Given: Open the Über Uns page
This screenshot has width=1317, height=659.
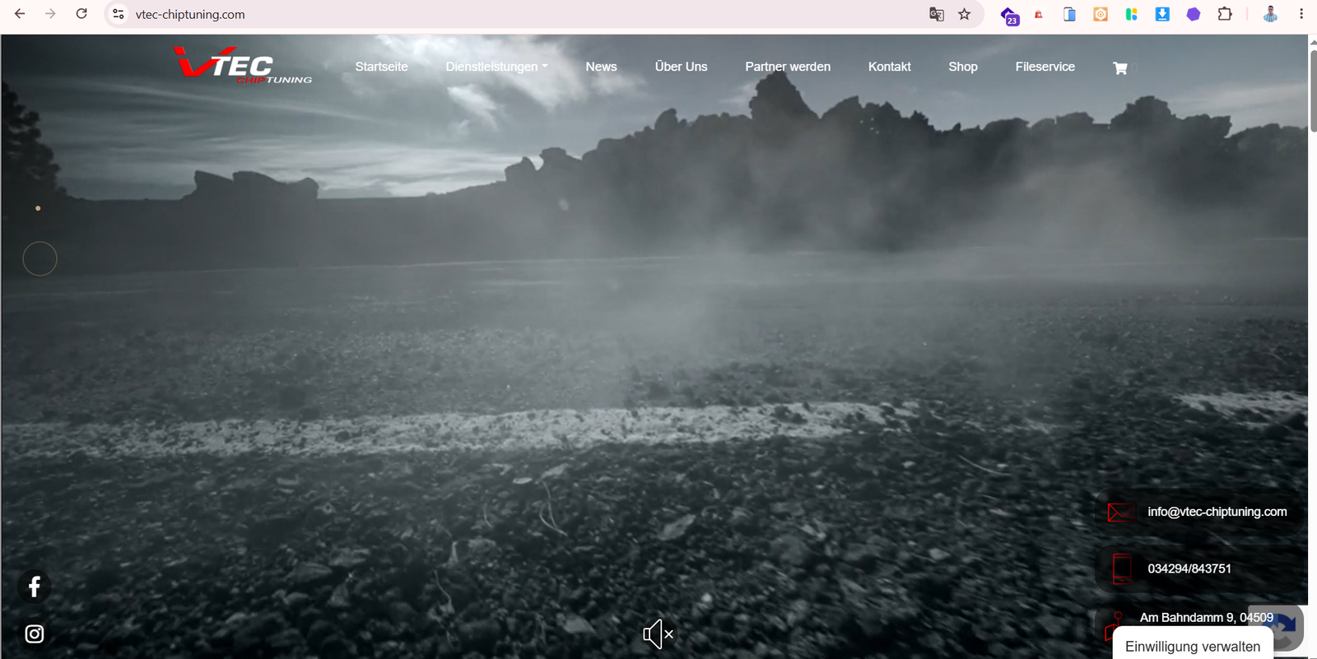Looking at the screenshot, I should click(x=681, y=67).
